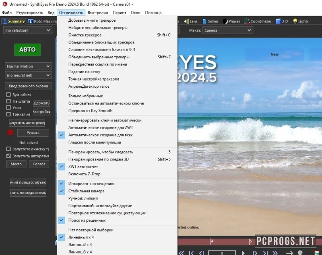Close the Отслеживать menu
The width and height of the screenshot is (322, 255).
(x=71, y=13)
